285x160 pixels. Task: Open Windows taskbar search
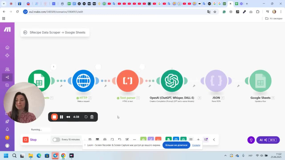(x=14, y=156)
